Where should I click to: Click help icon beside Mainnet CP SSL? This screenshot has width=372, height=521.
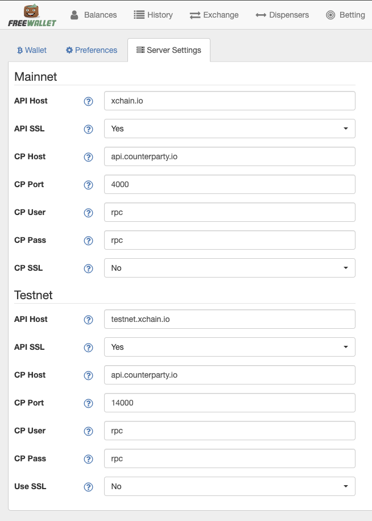coord(88,268)
